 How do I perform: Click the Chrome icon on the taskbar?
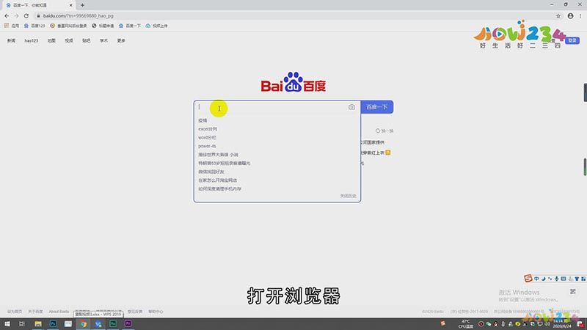(83, 323)
